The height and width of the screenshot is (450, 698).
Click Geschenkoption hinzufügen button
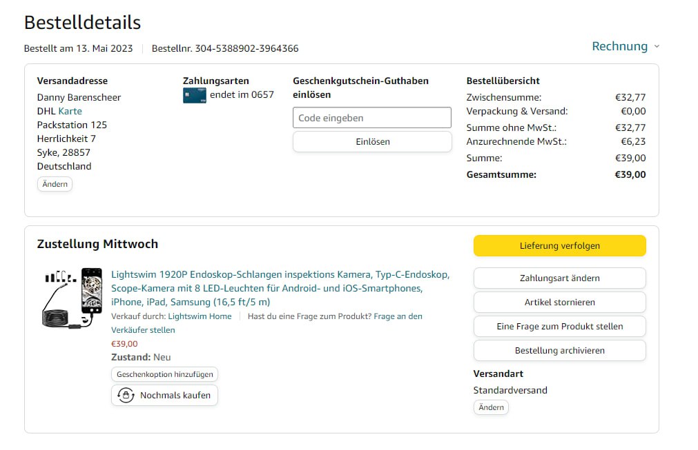coord(164,374)
